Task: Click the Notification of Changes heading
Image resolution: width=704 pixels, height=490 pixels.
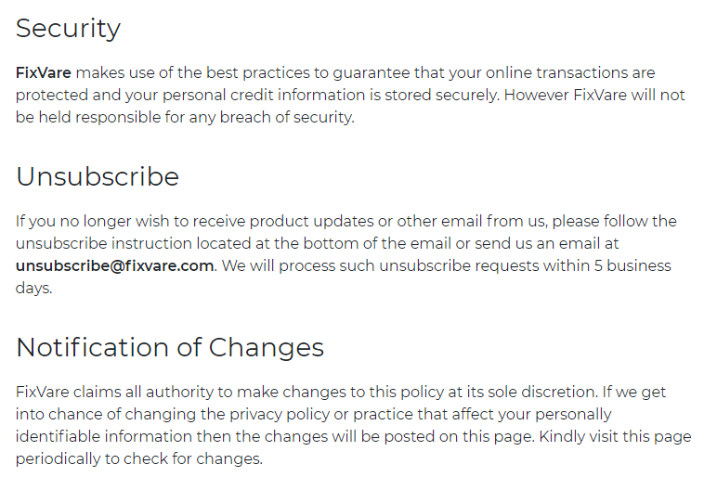Action: (170, 347)
